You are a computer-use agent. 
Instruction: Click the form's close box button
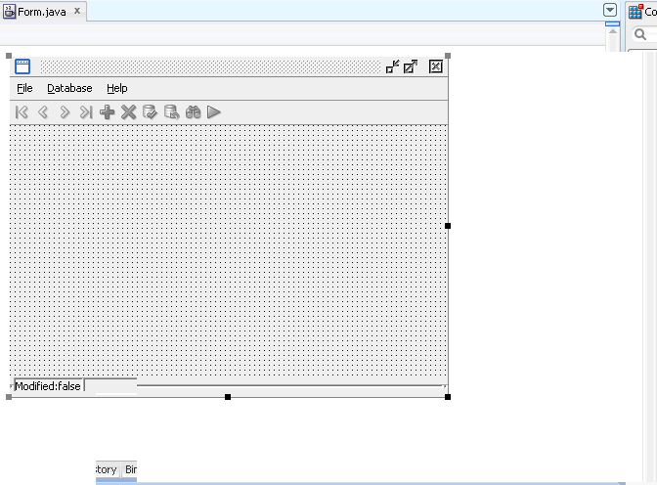click(x=436, y=66)
